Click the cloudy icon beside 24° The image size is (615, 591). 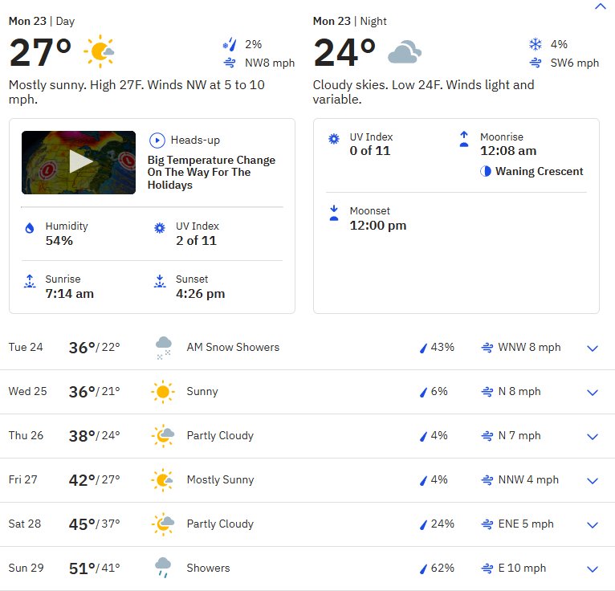pos(405,51)
